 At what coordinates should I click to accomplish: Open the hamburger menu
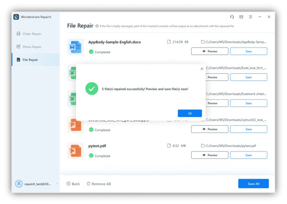pos(250,17)
